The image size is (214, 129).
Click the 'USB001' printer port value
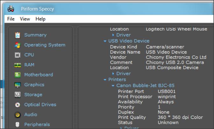[167, 92]
